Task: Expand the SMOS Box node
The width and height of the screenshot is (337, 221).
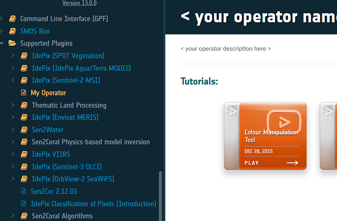Action: click(1, 31)
